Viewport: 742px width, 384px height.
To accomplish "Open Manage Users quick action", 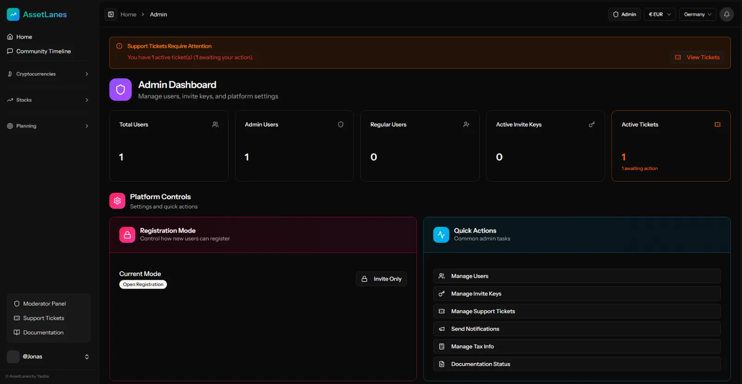I will coord(577,276).
